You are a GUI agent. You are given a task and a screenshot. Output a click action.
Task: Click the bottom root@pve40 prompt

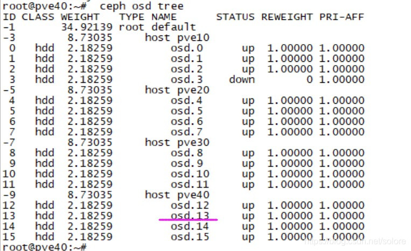[x=44, y=247]
